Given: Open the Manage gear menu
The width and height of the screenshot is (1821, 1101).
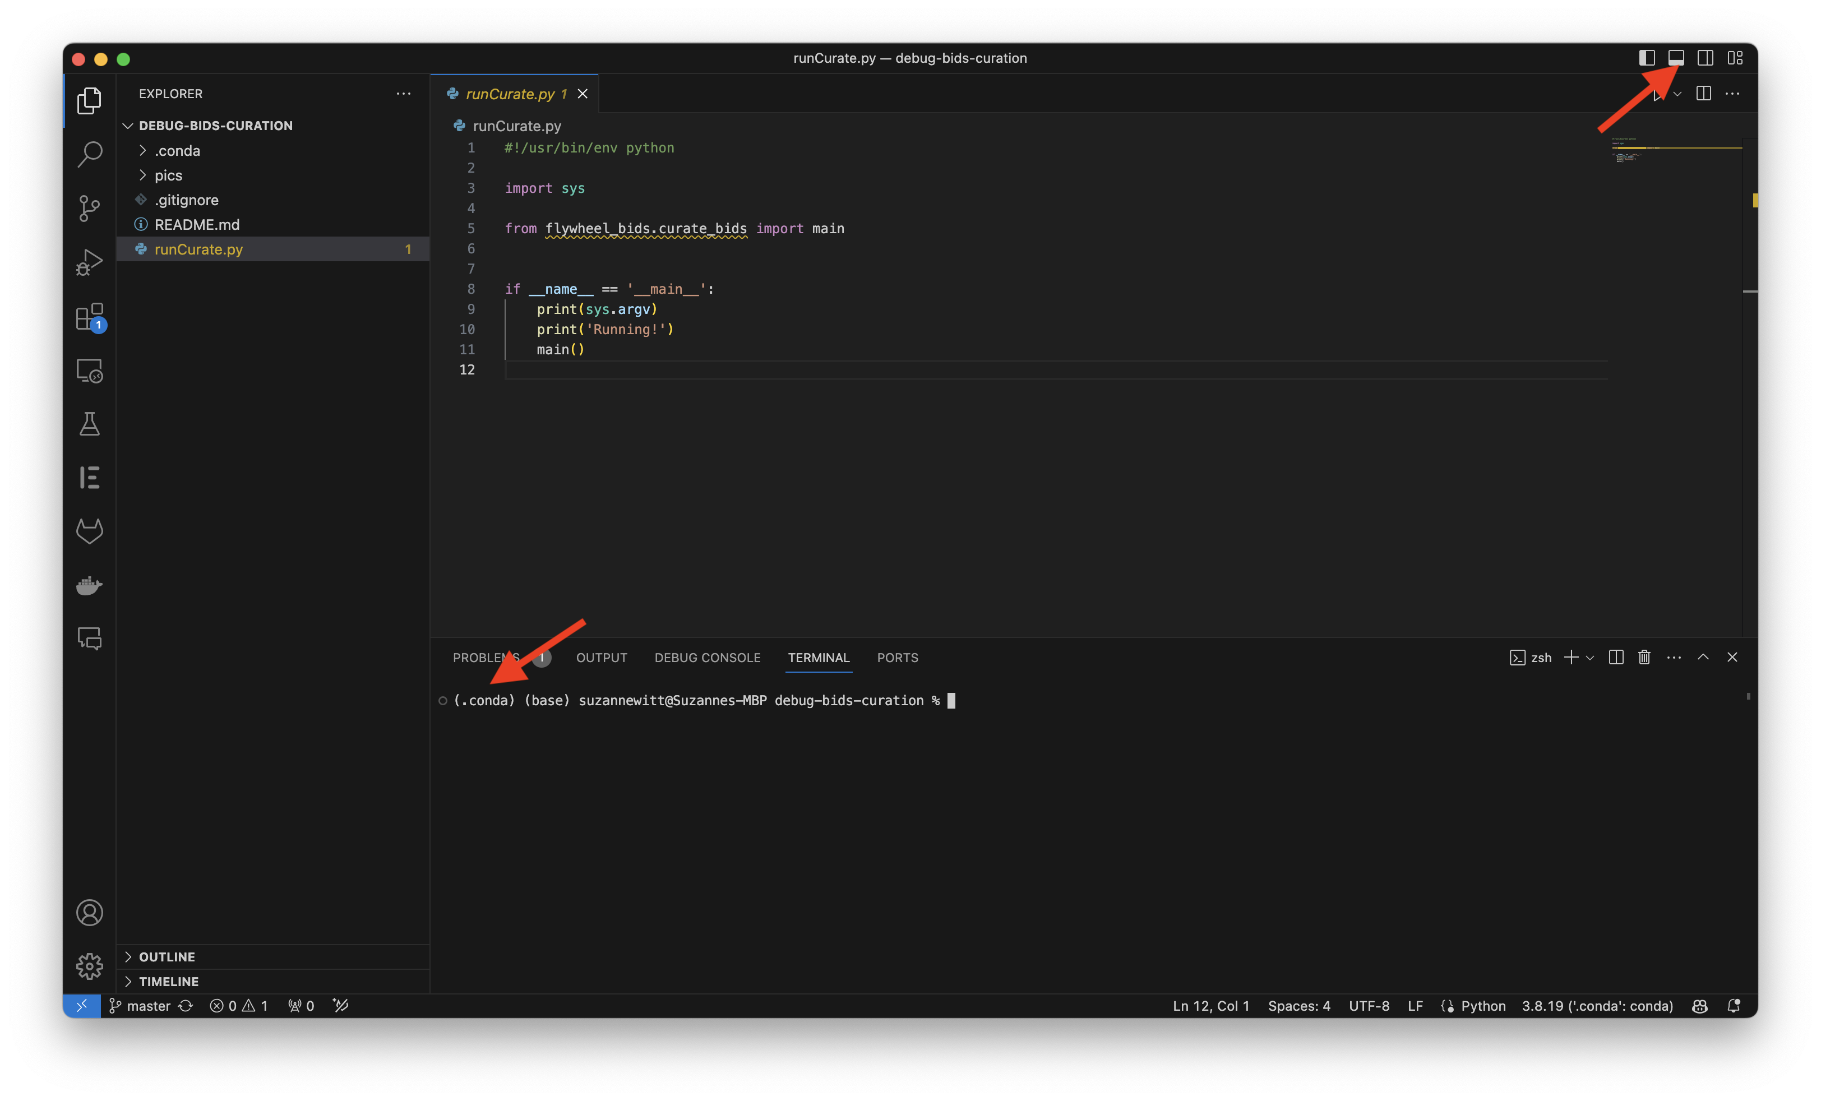Looking at the screenshot, I should [90, 966].
